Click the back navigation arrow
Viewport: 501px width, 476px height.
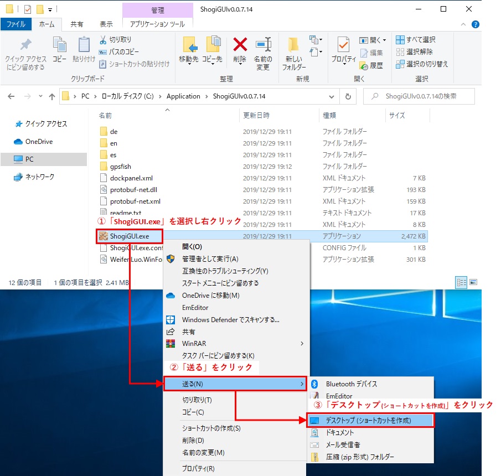pos(11,96)
